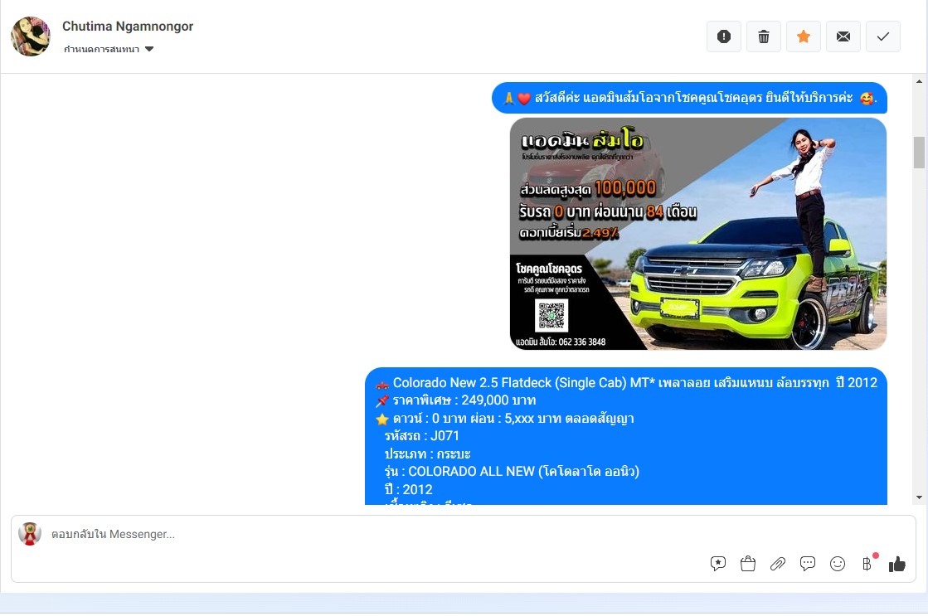928x616 pixels.
Task: Open the conversation assignment dropdown arrow
Action: tap(149, 49)
